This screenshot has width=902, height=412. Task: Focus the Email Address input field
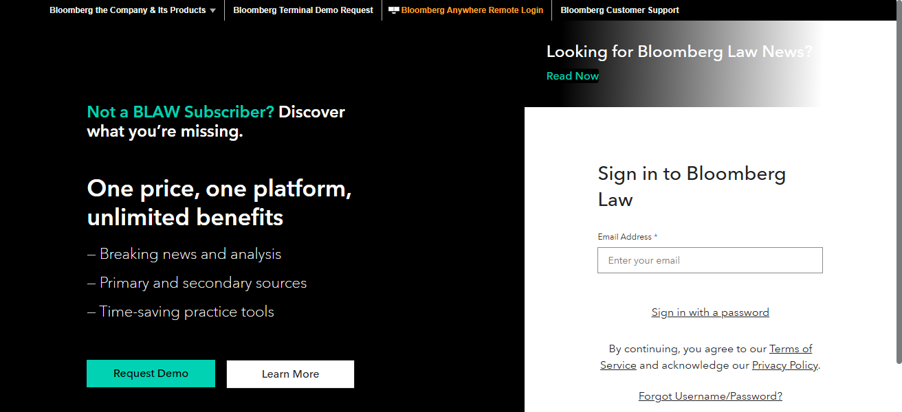pos(709,260)
